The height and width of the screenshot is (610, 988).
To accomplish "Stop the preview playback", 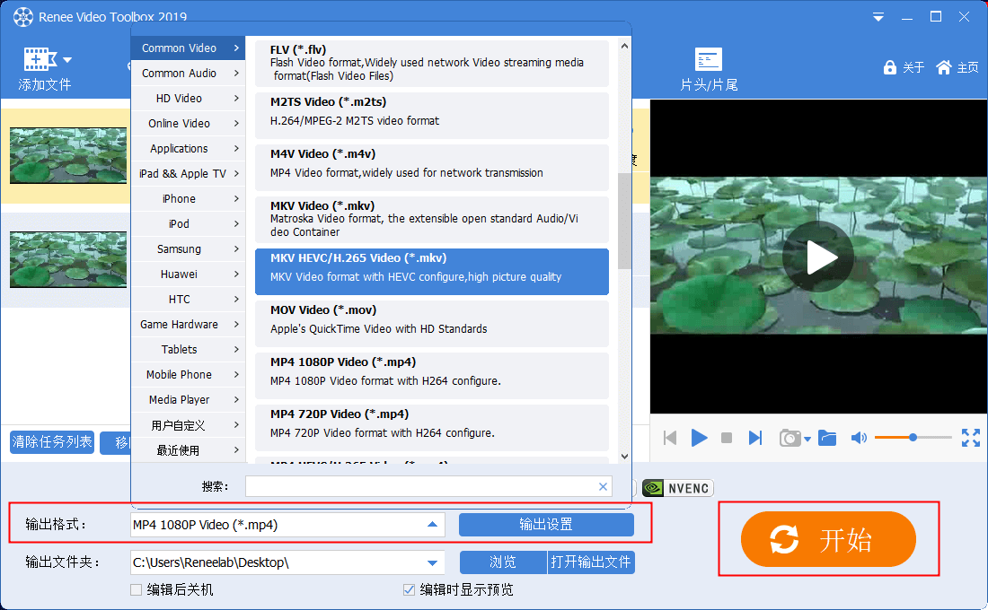I will pos(727,438).
